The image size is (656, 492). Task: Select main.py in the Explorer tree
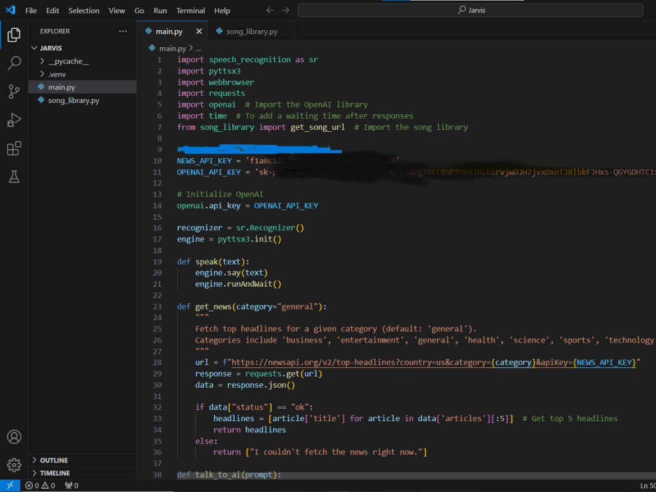82,87
